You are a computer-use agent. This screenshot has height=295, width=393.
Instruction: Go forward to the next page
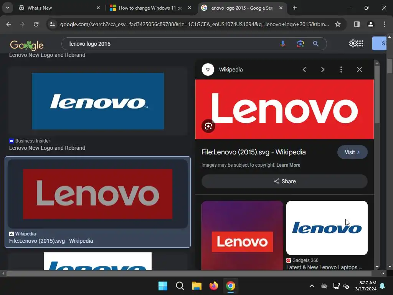pyautogui.click(x=22, y=24)
